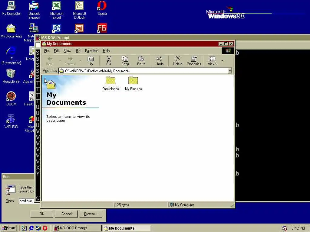Open the Edit menu
The height and width of the screenshot is (232, 310).
point(57,51)
